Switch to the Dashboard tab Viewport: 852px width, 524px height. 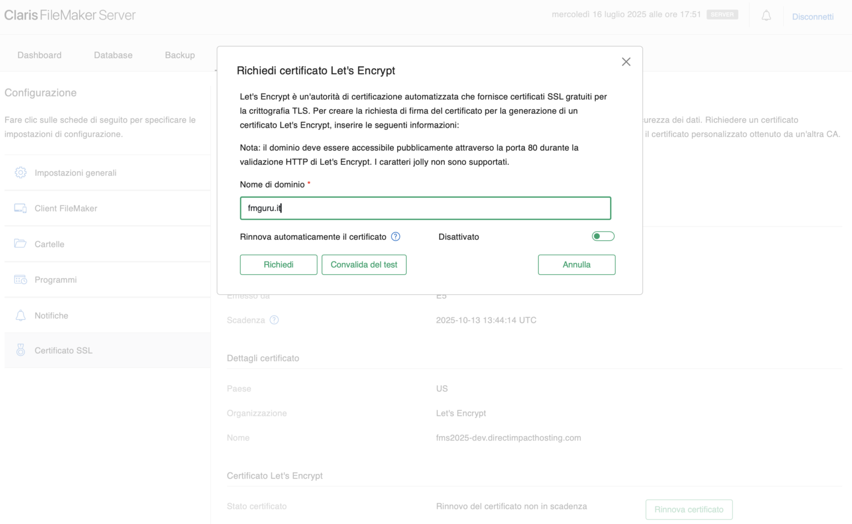tap(39, 55)
